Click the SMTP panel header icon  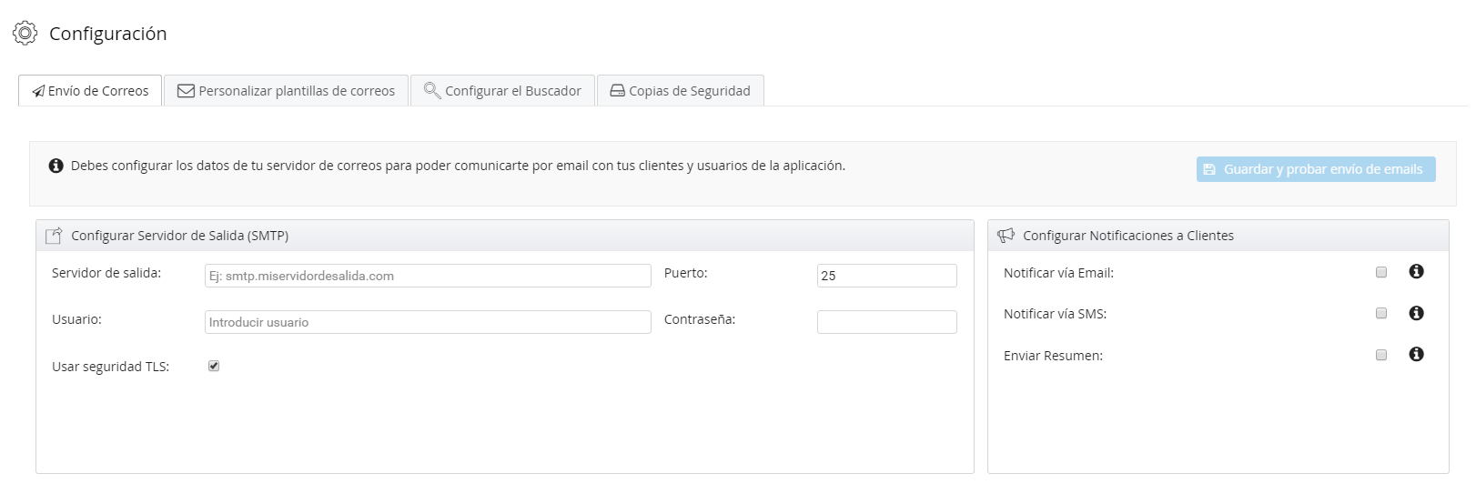pyautogui.click(x=54, y=236)
